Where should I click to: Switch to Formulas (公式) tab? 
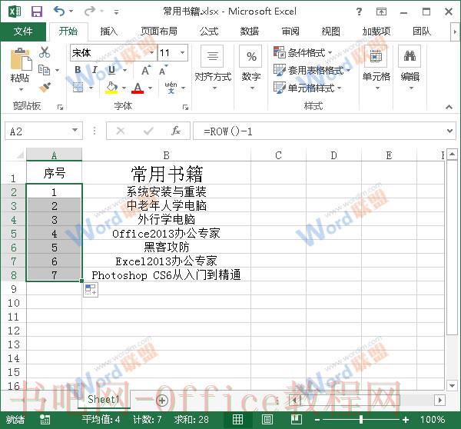209,32
